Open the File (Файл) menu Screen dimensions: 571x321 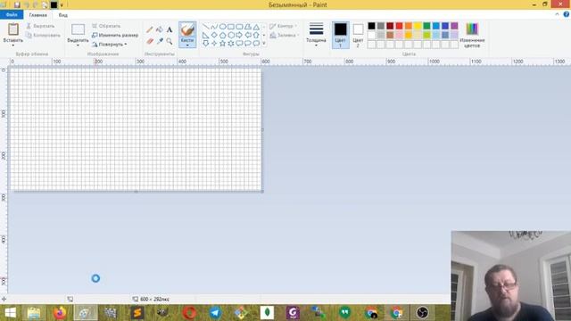tap(12, 14)
